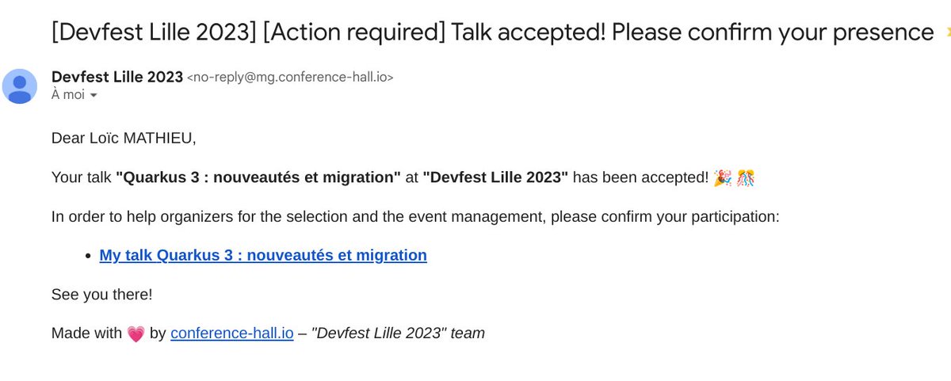The width and height of the screenshot is (951, 381).
Task: Click the yellow importance marker after the subject
Action: point(945,33)
